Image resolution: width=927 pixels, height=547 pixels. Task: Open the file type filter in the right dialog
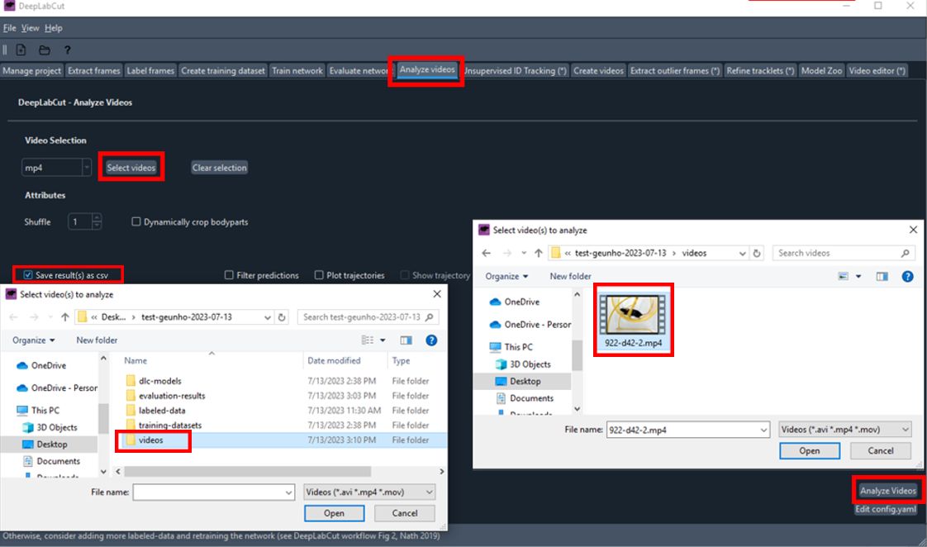845,430
